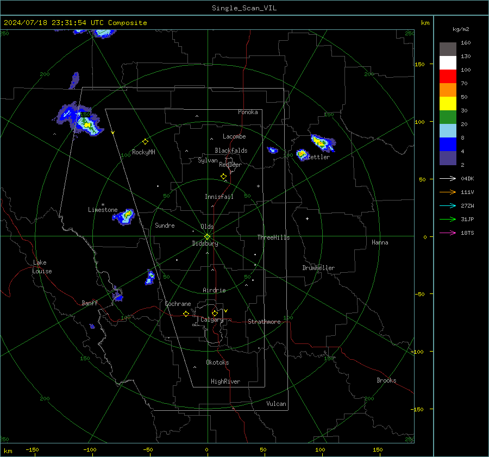Click the Okotoks city label
This screenshot has height=457, width=489.
pos(217,362)
